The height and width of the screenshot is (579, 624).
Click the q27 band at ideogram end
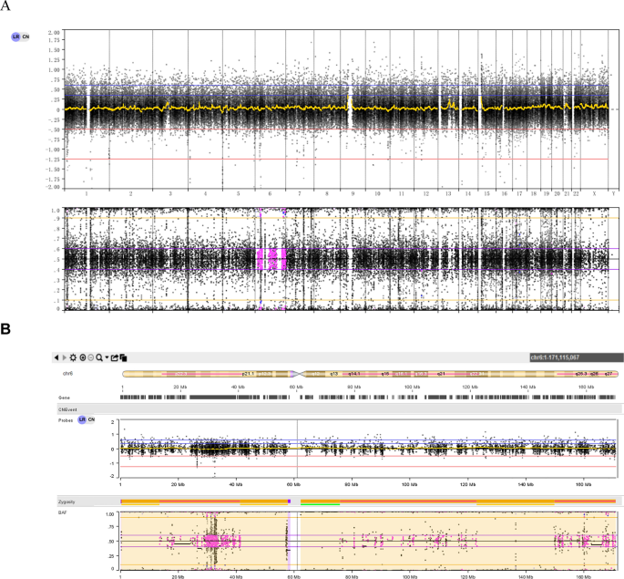click(x=609, y=374)
